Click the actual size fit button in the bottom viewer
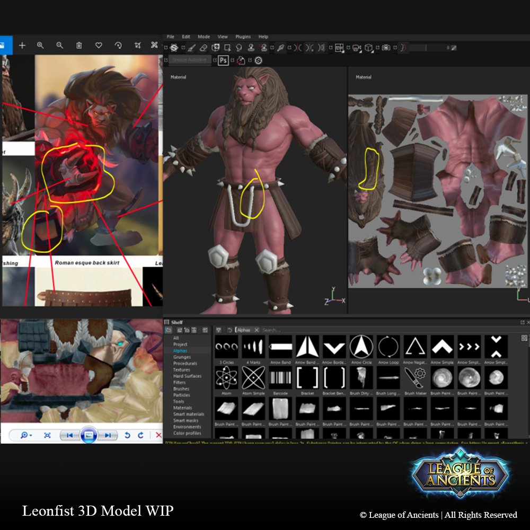530x530 pixels. [47, 435]
